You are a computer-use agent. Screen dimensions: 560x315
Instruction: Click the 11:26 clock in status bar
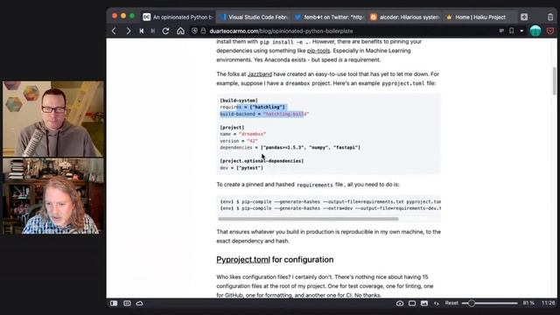tap(549, 303)
